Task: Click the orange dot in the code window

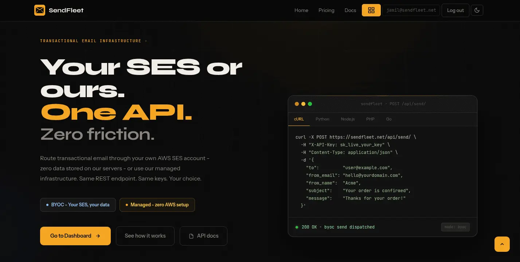Action: [x=297, y=104]
